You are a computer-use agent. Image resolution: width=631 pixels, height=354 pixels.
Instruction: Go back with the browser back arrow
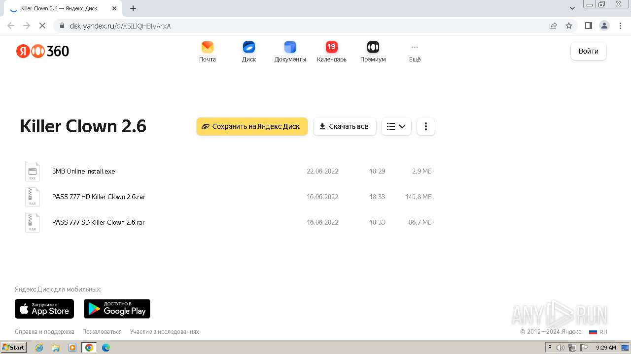[11, 26]
